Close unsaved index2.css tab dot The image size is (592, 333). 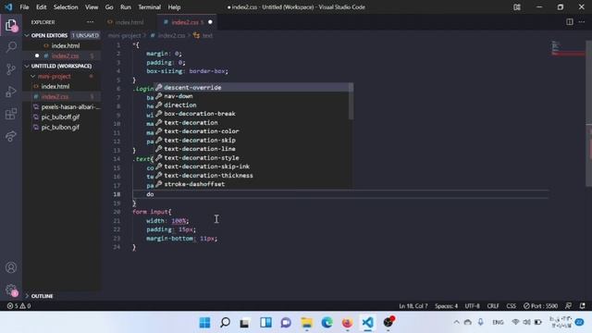tap(210, 22)
